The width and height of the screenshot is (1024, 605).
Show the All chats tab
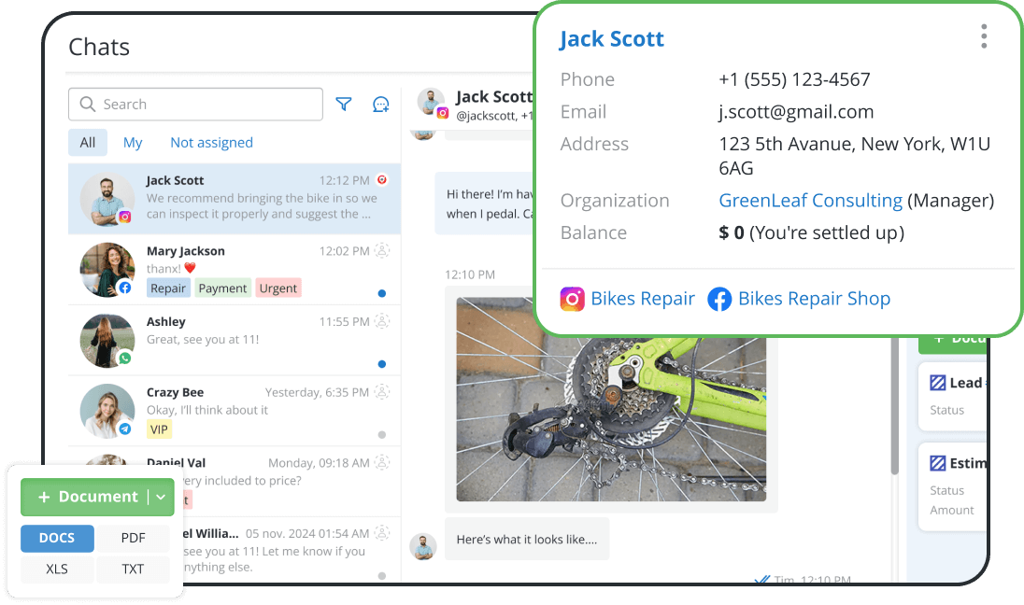coord(87,143)
